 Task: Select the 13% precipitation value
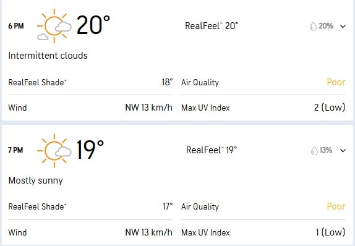click(326, 150)
